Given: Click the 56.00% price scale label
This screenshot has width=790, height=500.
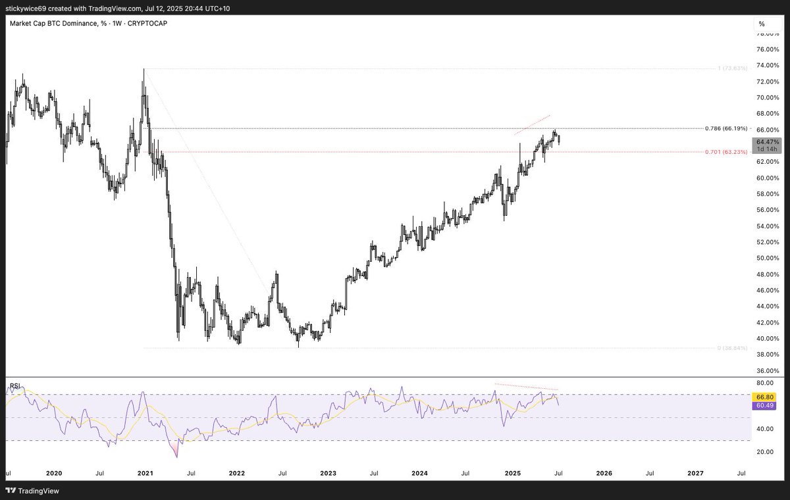Looking at the screenshot, I should [767, 210].
